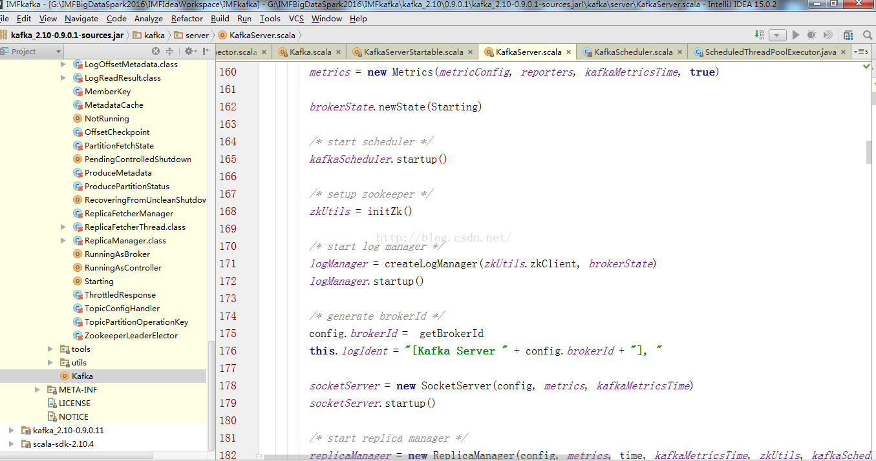Open the VCS menu
Viewport: 876px width, 461px height.
point(297,19)
